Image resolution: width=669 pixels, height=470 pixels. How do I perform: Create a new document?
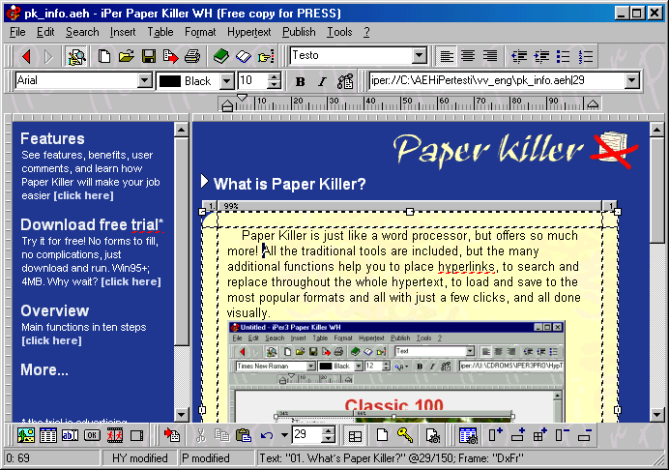pyautogui.click(x=104, y=56)
